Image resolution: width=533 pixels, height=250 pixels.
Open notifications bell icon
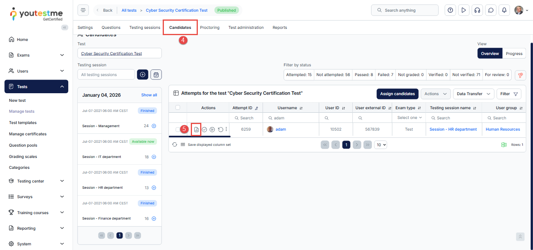504,10
